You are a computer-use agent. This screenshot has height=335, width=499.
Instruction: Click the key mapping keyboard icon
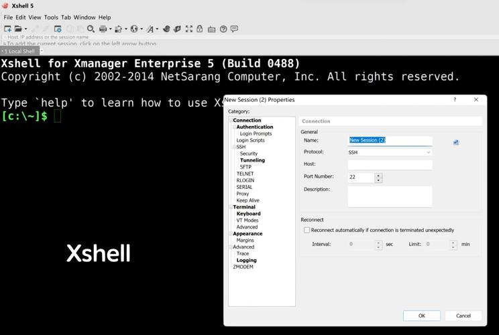pyautogui.click(x=212, y=29)
